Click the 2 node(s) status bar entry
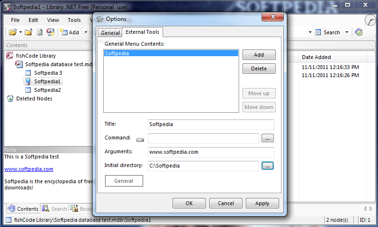 337,220
